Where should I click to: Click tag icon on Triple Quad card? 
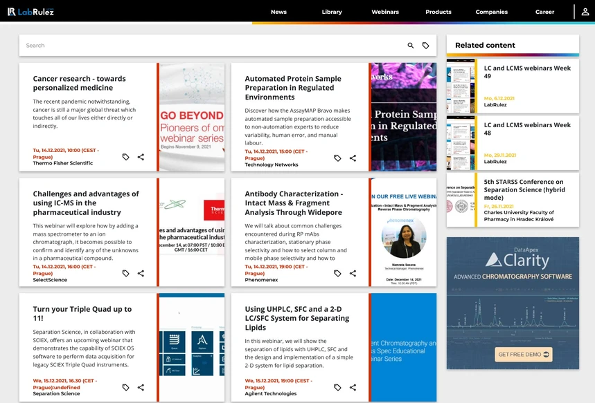[x=125, y=387]
